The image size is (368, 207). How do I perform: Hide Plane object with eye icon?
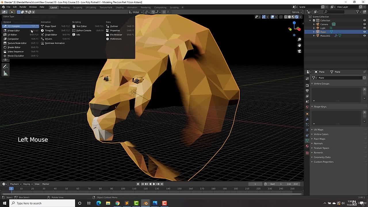(365, 32)
